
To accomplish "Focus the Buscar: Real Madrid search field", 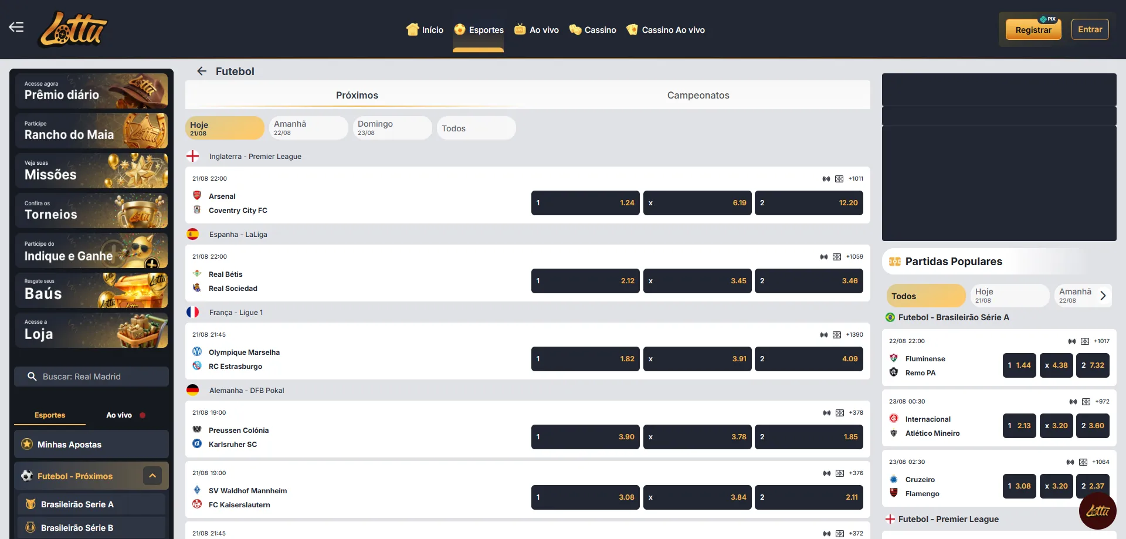I will click(x=91, y=377).
